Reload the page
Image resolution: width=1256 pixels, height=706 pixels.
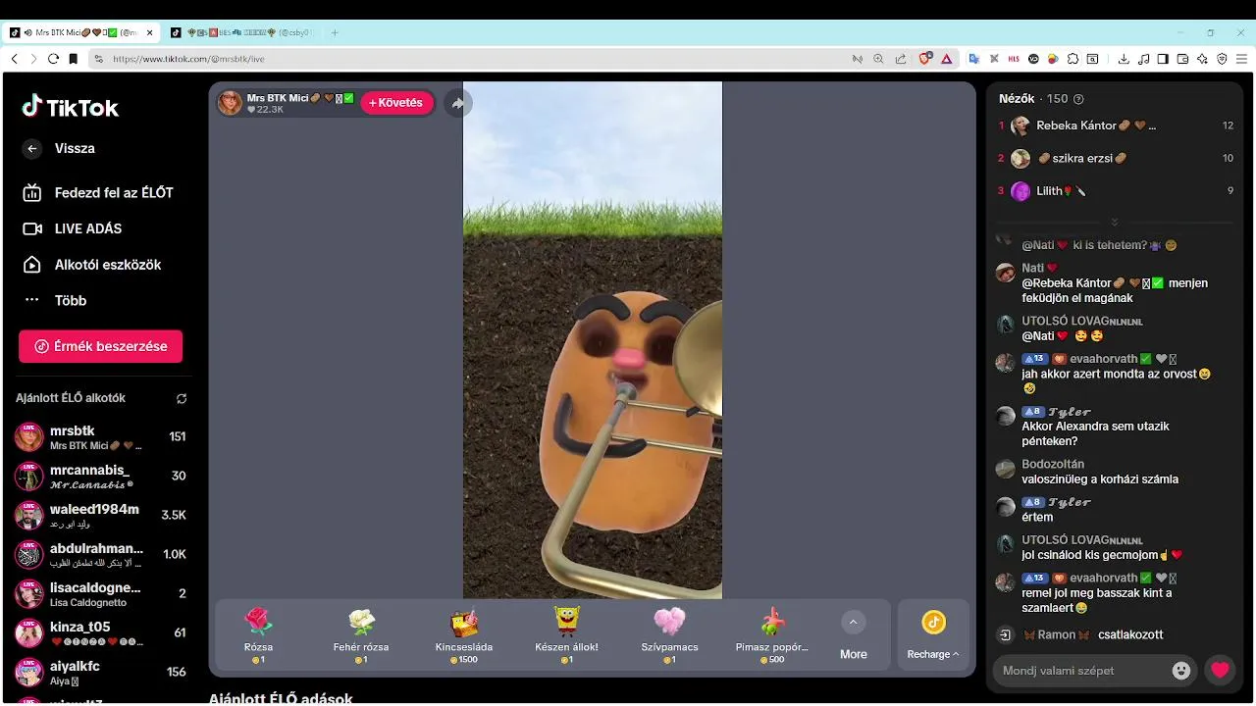click(53, 59)
